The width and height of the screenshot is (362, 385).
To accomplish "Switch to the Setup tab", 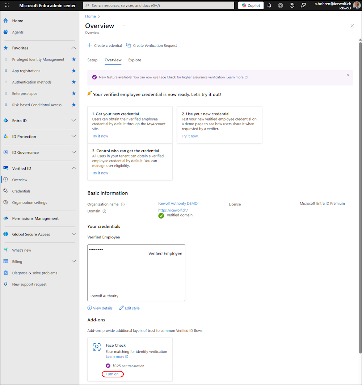I will tap(92, 60).
